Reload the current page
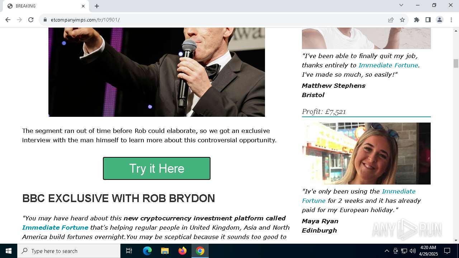The width and height of the screenshot is (459, 258). click(31, 20)
